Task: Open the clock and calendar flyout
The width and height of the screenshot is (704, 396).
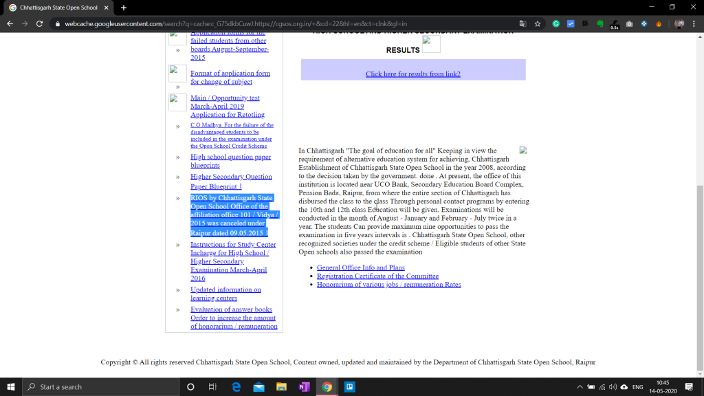Action: tap(663, 386)
